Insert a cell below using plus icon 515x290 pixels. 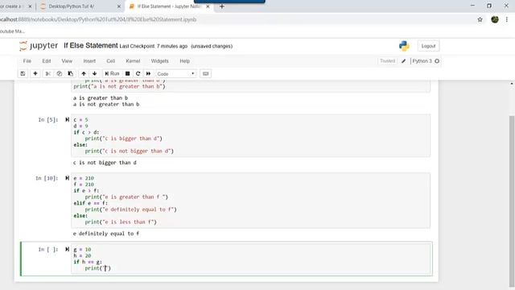tap(35, 73)
